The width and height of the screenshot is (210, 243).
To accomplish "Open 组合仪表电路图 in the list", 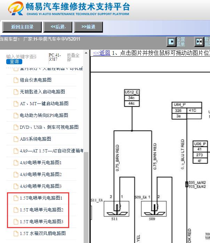I will 35,80.
